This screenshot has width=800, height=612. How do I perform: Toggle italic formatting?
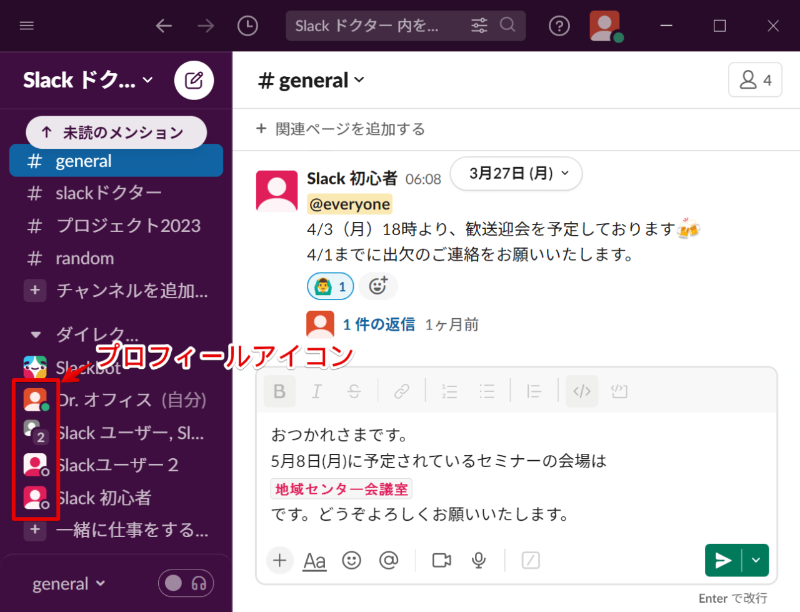(317, 391)
